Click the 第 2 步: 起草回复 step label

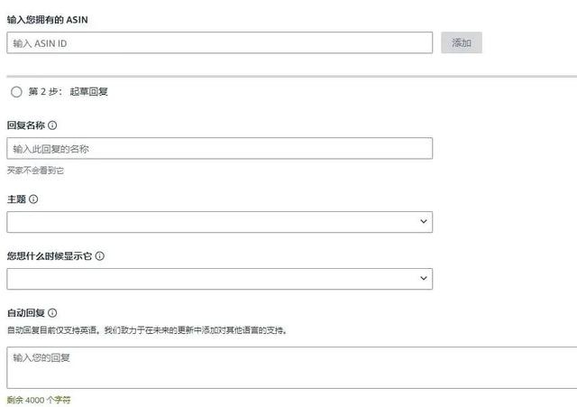pos(69,91)
